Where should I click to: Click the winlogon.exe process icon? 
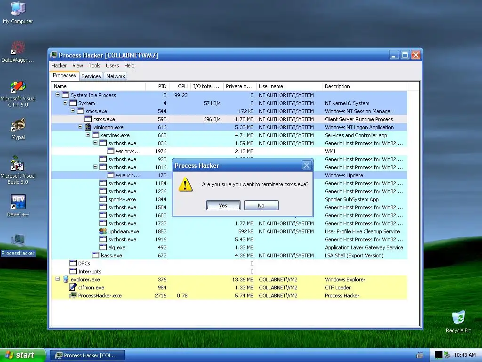pos(88,127)
